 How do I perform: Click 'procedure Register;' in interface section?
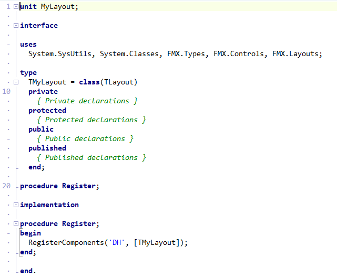60,186
